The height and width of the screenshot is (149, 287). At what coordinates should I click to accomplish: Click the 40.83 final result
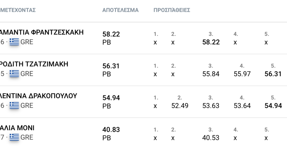[111, 130]
